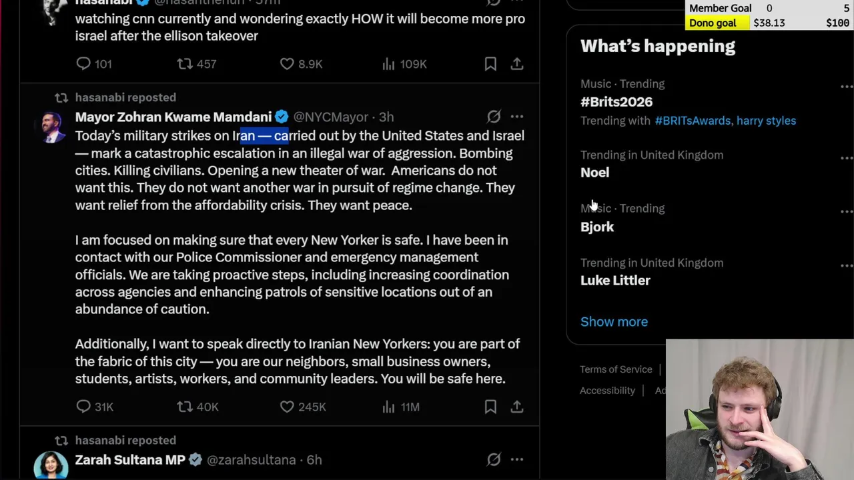Reply to the CNN tweet with 101 replies
The image size is (854, 480).
tap(83, 64)
